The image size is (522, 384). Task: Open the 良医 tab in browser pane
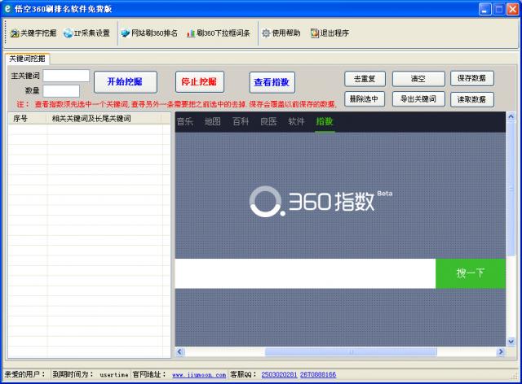coord(268,121)
